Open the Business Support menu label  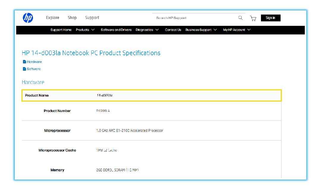pyautogui.click(x=198, y=30)
